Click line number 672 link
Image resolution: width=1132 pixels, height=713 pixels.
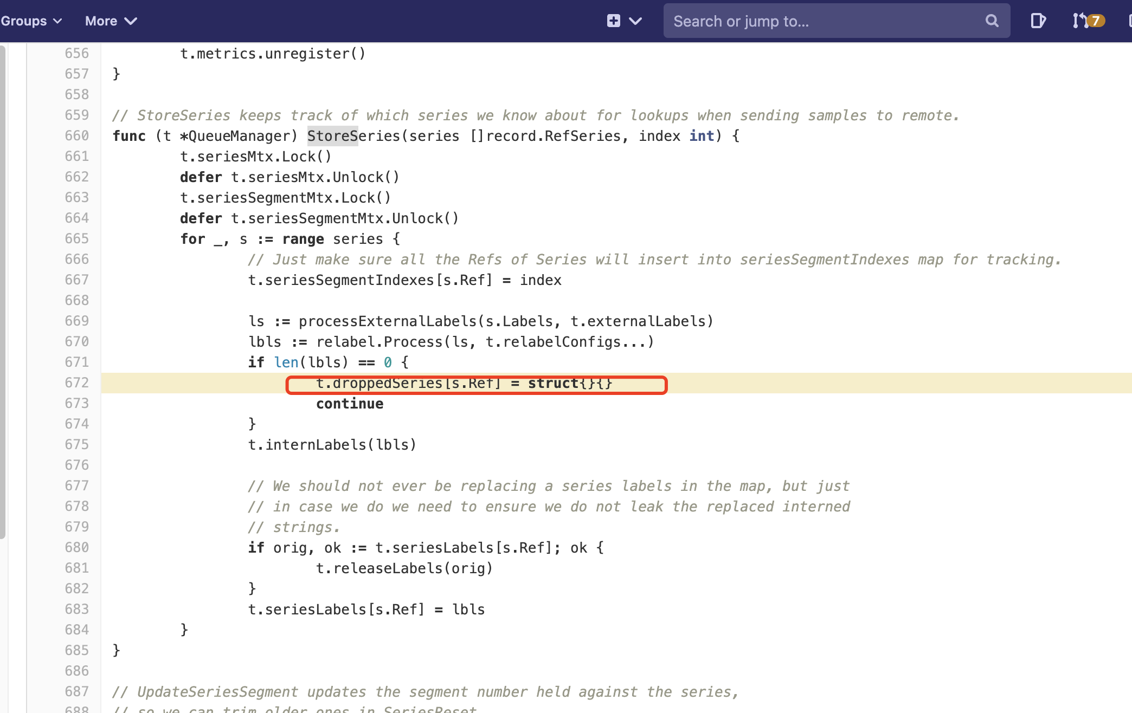pos(76,383)
